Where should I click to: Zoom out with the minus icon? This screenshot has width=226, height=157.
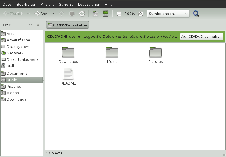tap(119, 14)
